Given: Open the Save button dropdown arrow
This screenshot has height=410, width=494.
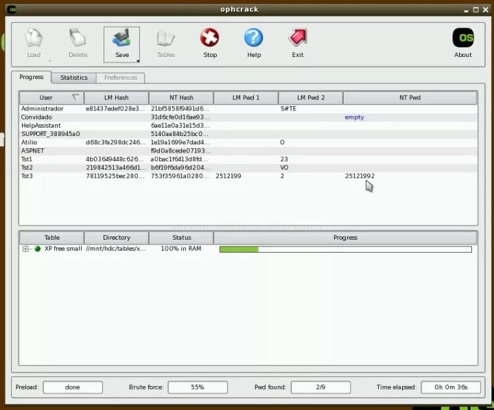Looking at the screenshot, I should tap(138, 61).
